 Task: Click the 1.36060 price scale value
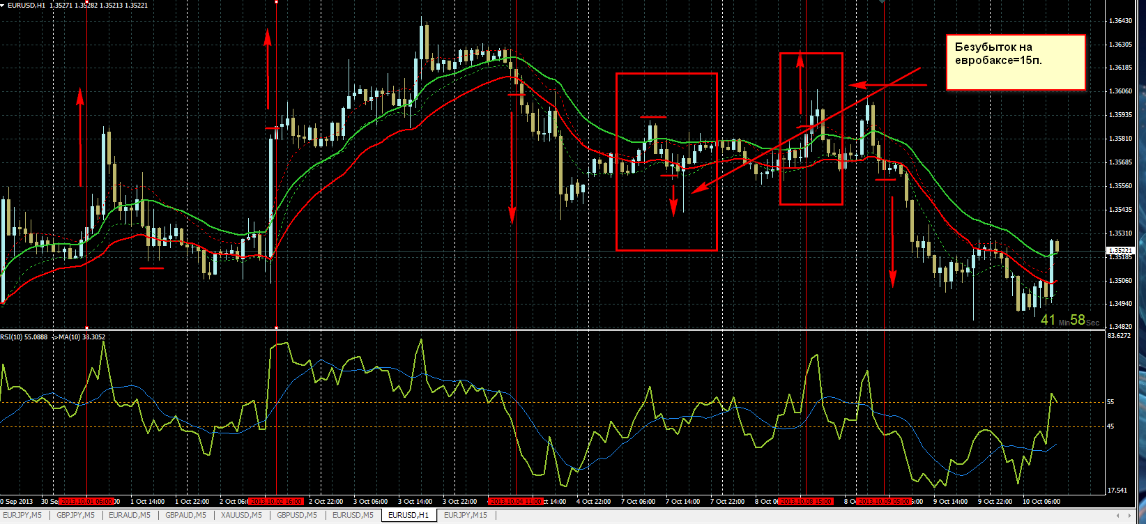coord(1120,91)
